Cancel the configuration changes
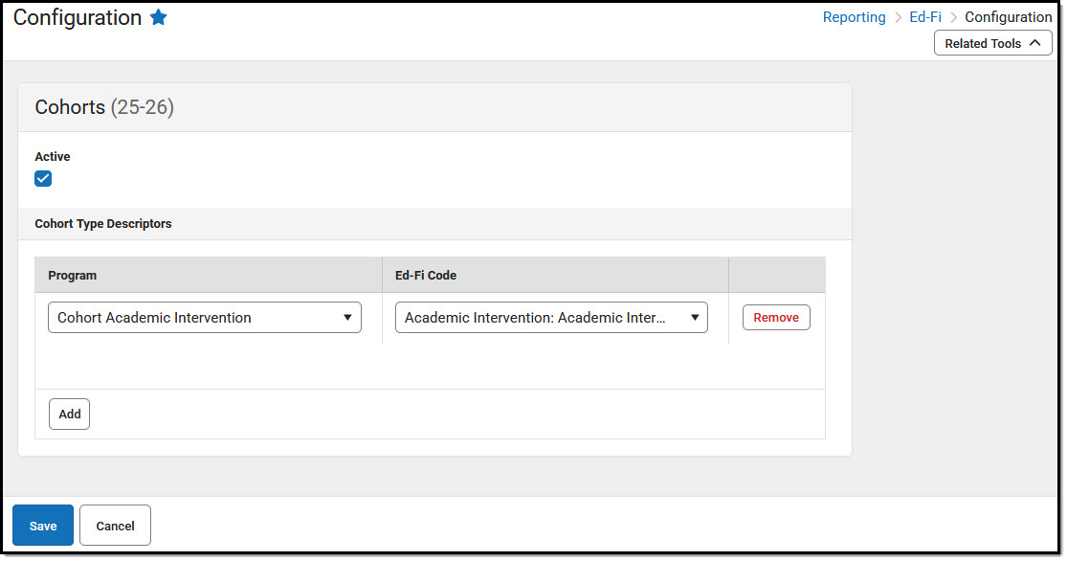Screen dimensions: 1067x561 [115, 526]
